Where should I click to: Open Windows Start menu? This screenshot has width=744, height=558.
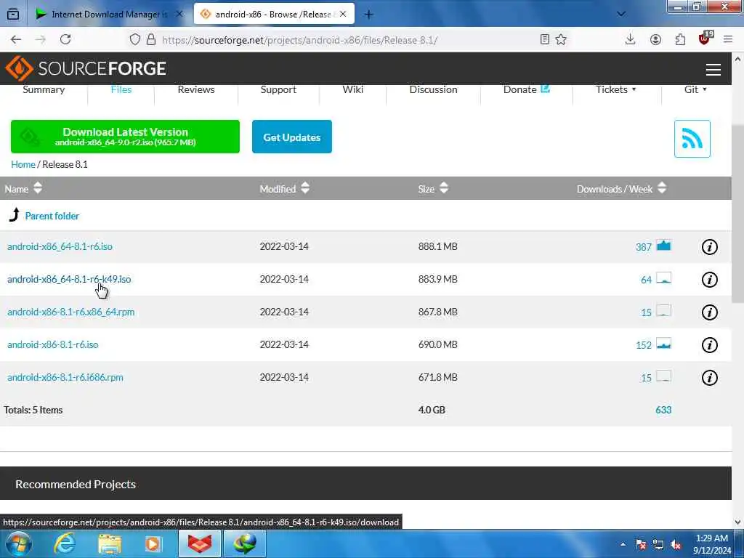pyautogui.click(x=18, y=543)
